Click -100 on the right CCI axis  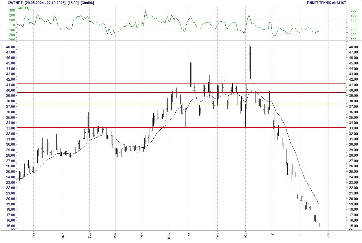[x=353, y=30]
